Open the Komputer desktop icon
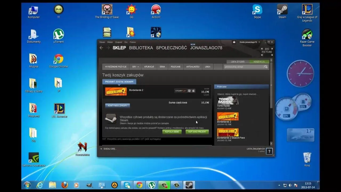341x192 pixels. [x=34, y=12]
